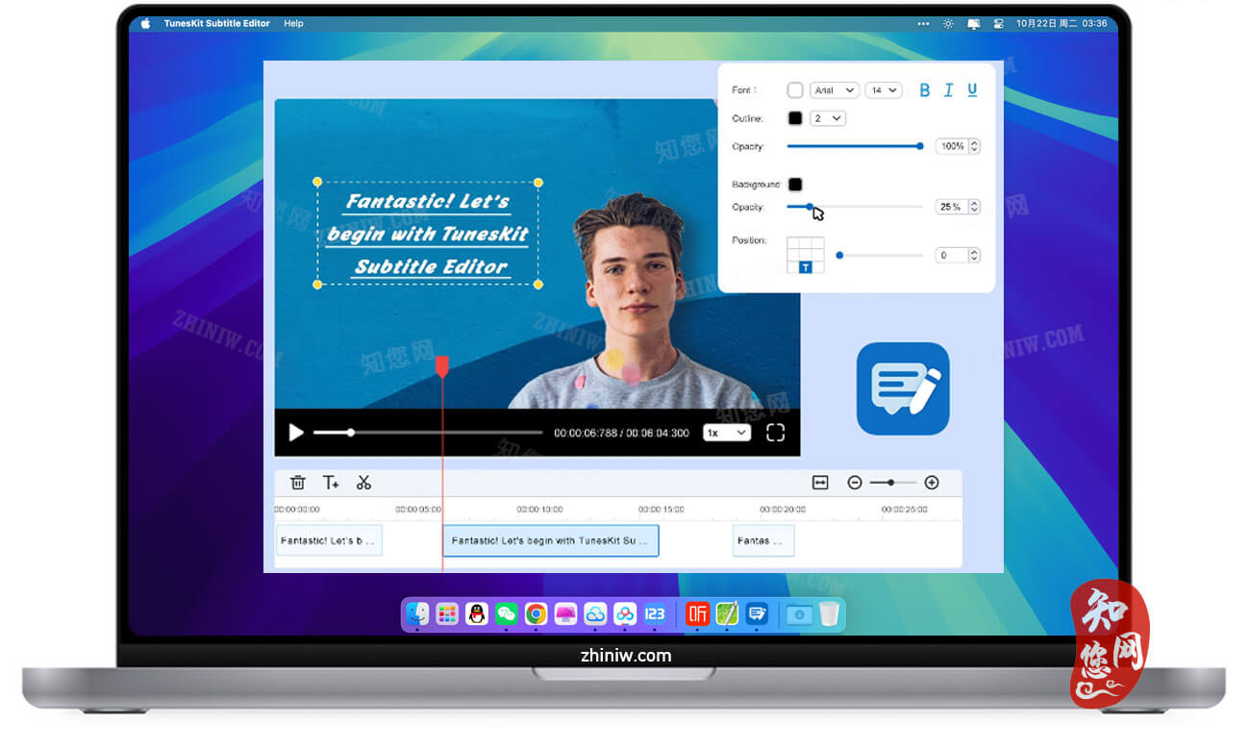Open Baidu Netdisk icon in dock
Image resolution: width=1248 pixels, height=749 pixels.
tap(626, 614)
